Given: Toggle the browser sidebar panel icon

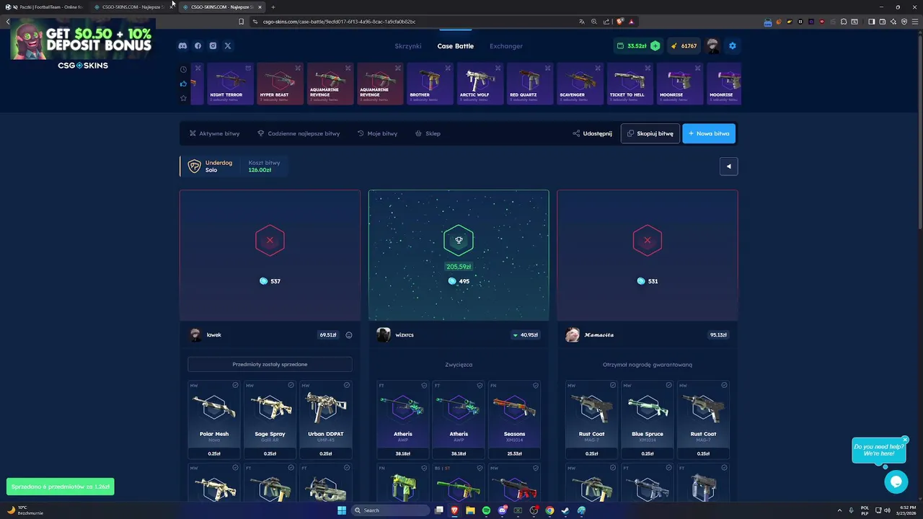Looking at the screenshot, I should [871, 22].
